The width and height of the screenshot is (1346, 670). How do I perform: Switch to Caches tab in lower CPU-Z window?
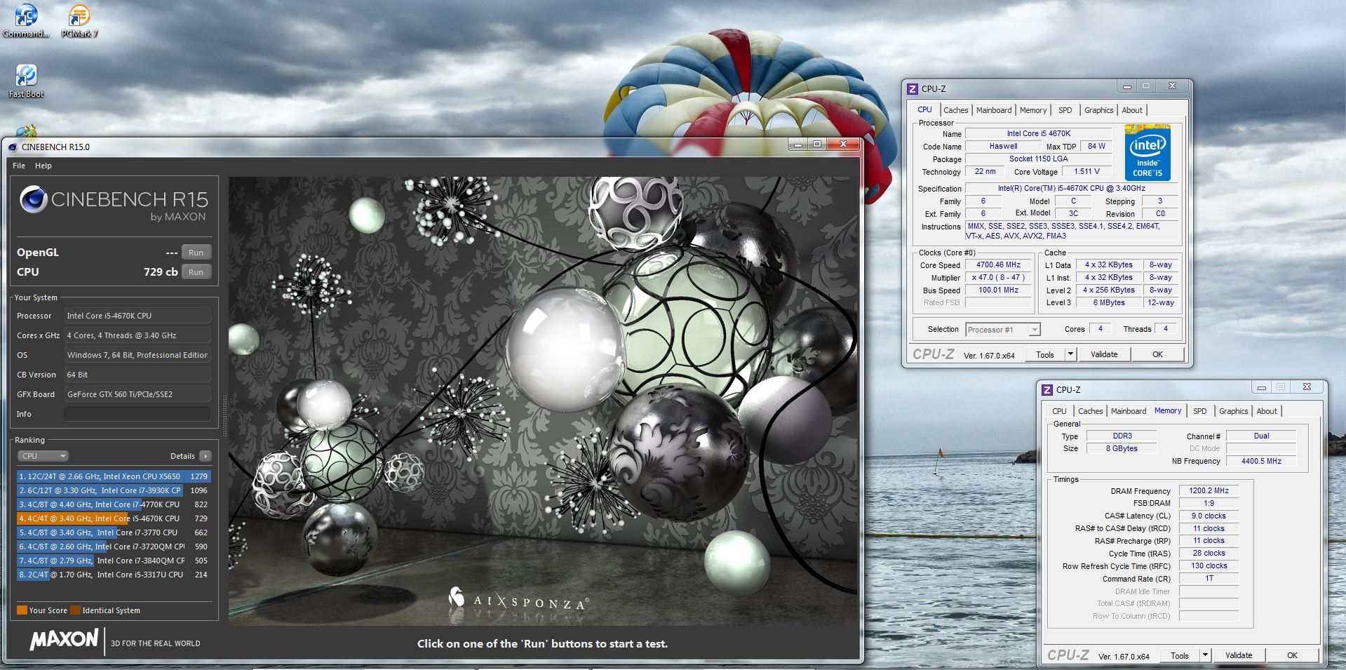1090,411
